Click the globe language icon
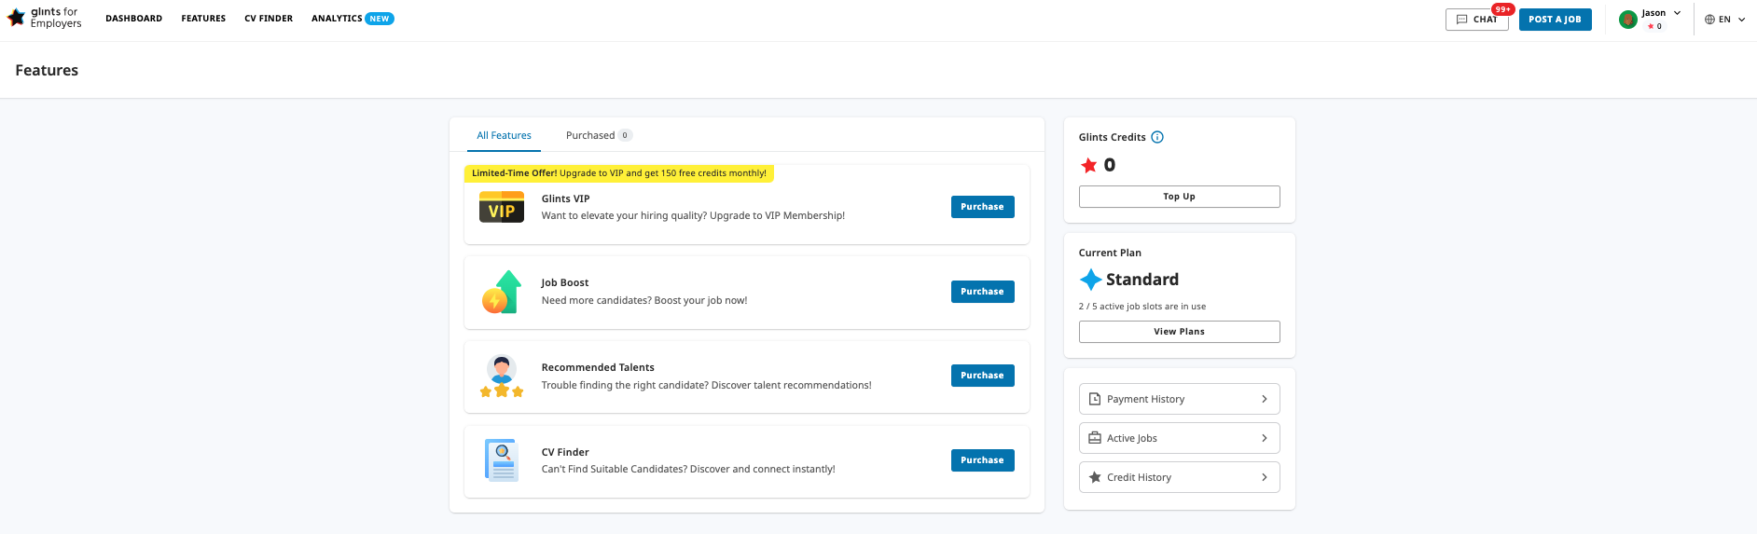The width and height of the screenshot is (1757, 534). 1709,20
